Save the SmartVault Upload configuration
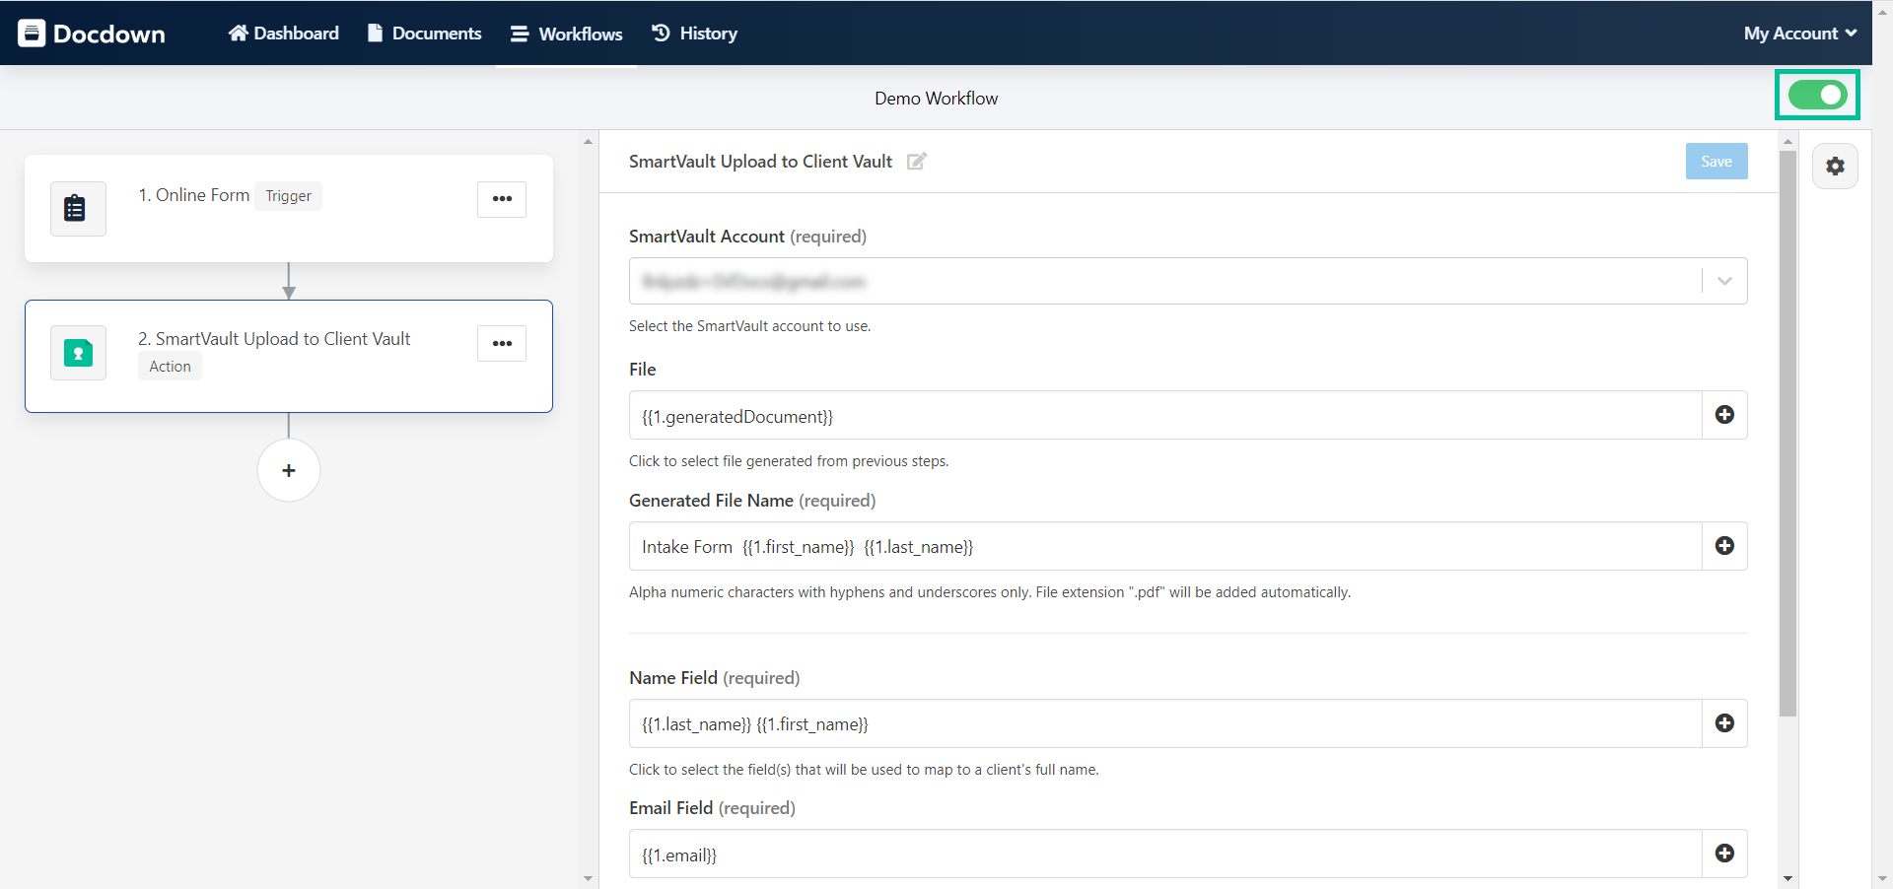 click(1716, 161)
